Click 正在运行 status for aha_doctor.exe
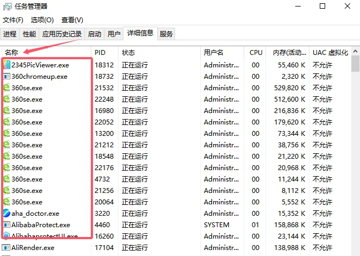This screenshot has width=360, height=256. [135, 214]
